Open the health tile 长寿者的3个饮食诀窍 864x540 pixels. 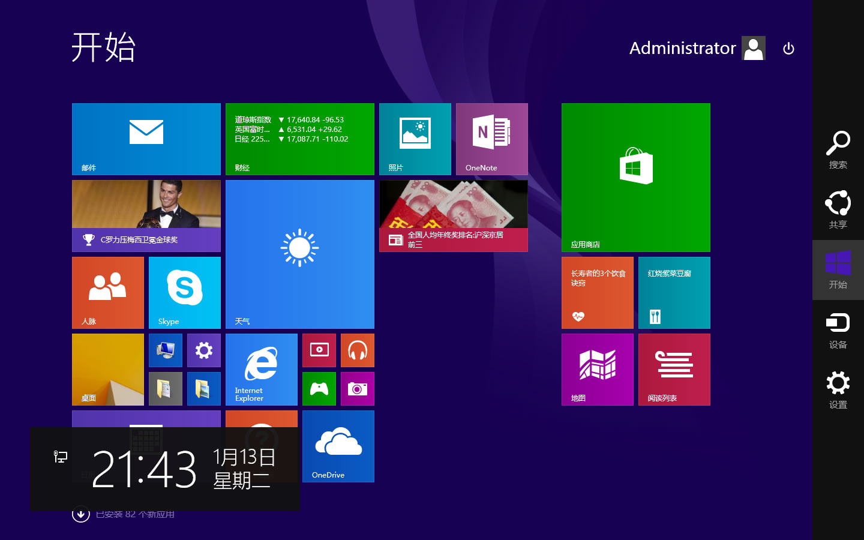click(x=598, y=293)
